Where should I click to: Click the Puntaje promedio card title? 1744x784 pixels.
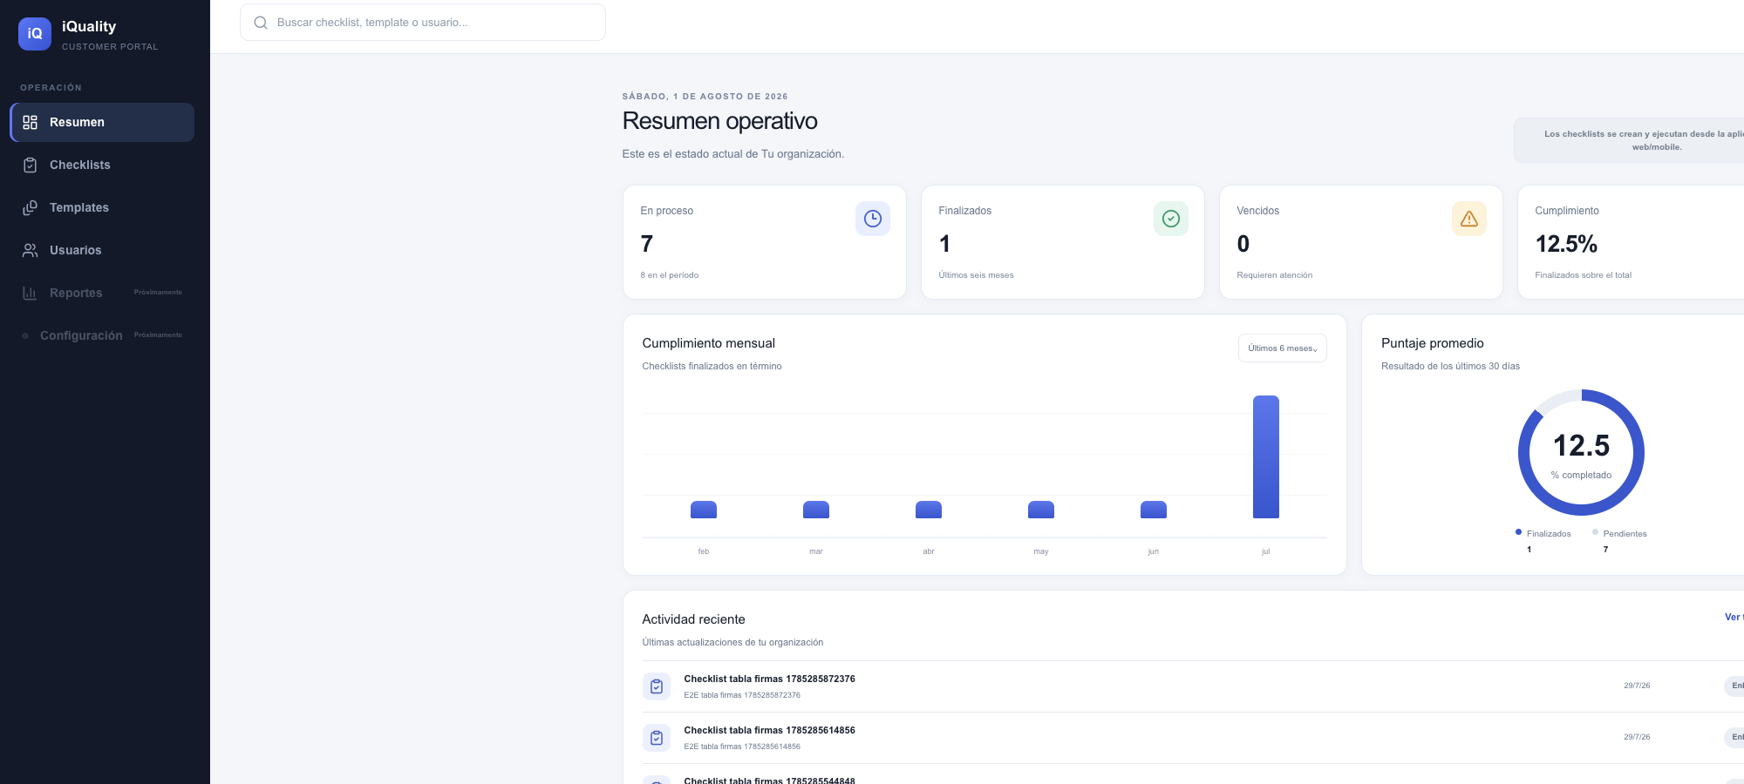[1433, 343]
